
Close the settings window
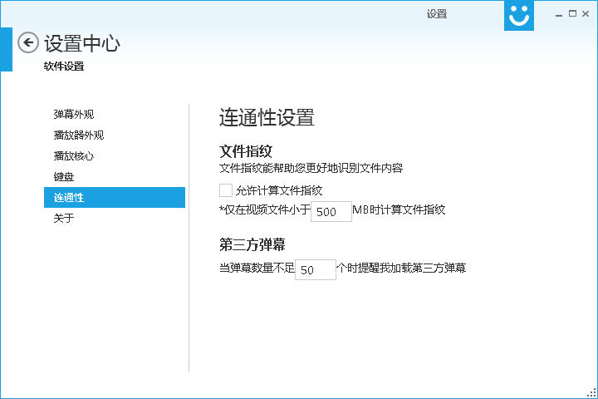pyautogui.click(x=586, y=13)
